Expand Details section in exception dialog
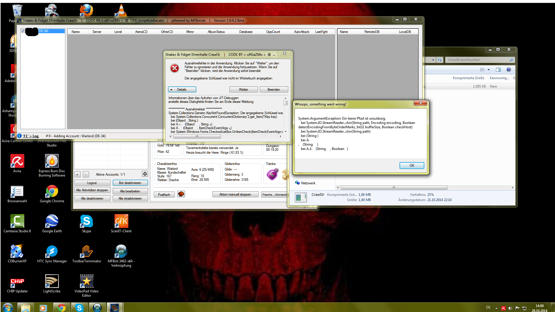Viewport: 555px width, 312px height. pos(182,89)
